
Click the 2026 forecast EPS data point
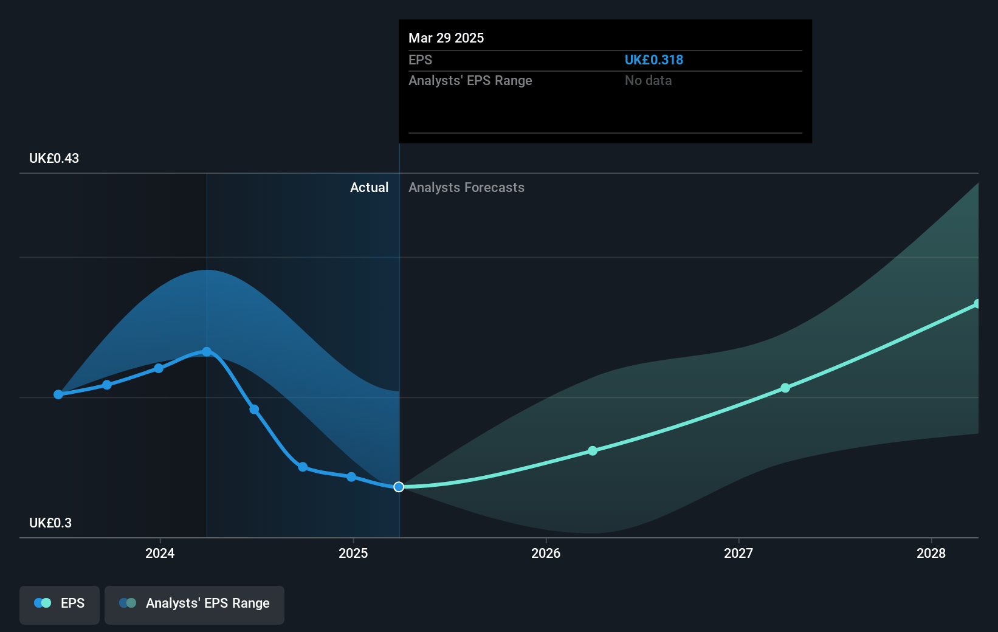(593, 451)
